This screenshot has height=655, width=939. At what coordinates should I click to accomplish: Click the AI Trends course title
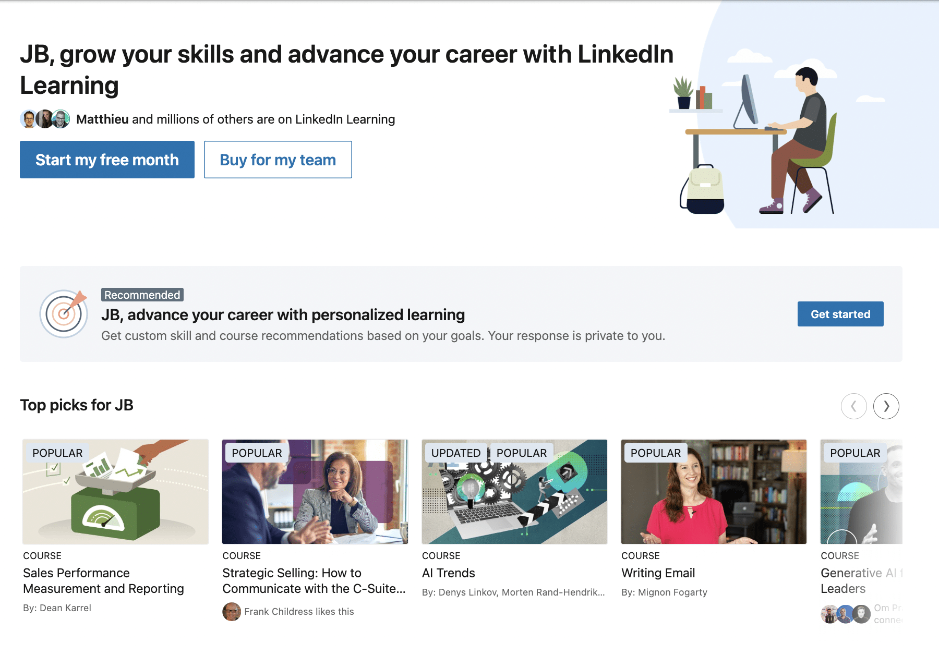click(449, 573)
